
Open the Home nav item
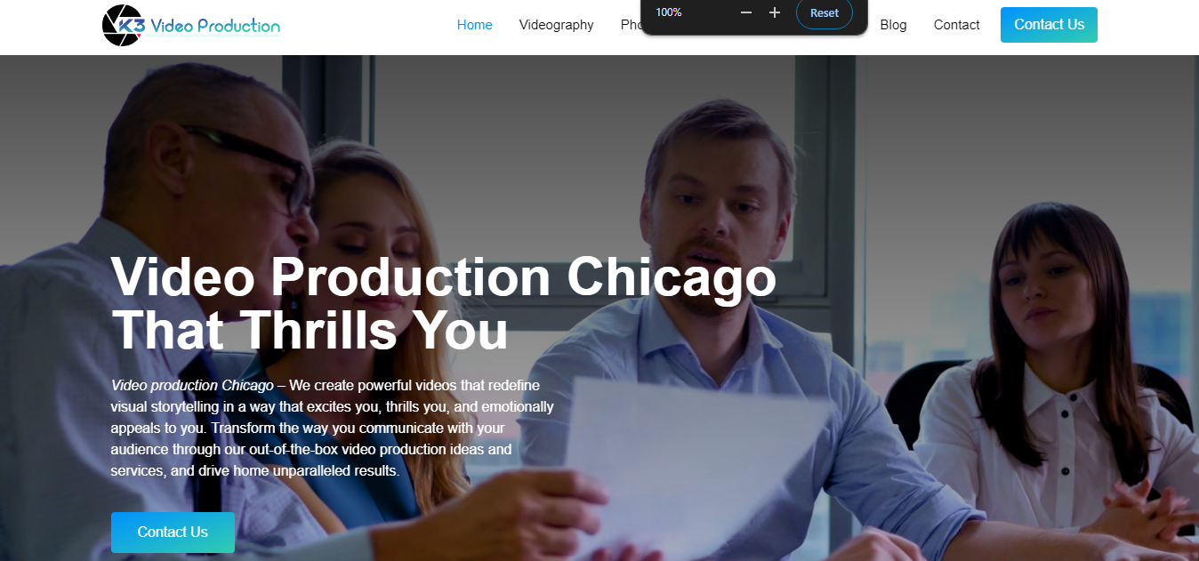[475, 25]
